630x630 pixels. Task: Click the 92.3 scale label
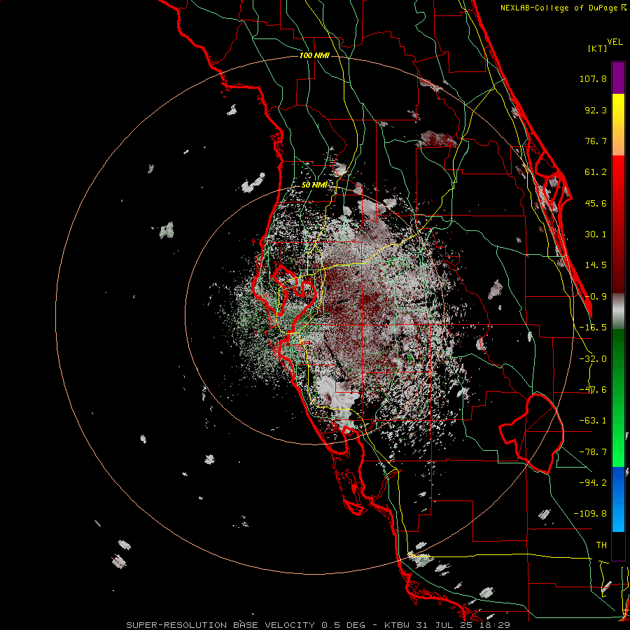[596, 110]
